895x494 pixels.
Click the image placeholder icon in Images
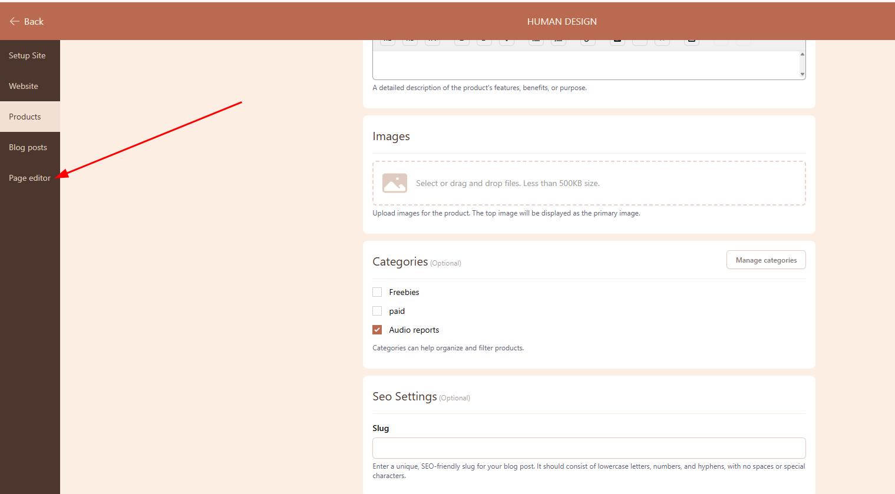pyautogui.click(x=395, y=183)
